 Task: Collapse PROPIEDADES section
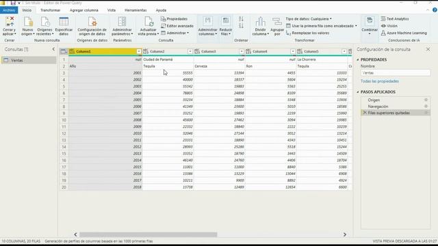click(358, 59)
